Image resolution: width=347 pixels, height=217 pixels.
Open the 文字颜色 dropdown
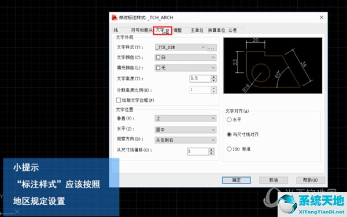tap(186, 57)
